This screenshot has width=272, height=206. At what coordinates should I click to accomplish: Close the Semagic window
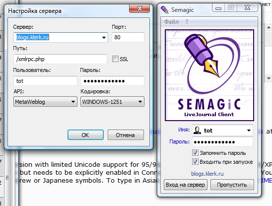click(x=247, y=7)
